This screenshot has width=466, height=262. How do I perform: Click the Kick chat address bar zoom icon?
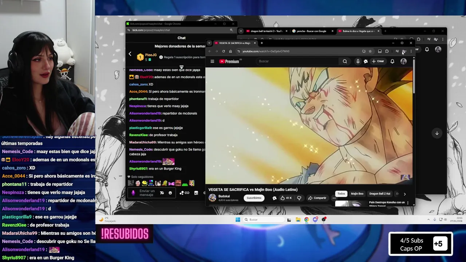(231, 30)
